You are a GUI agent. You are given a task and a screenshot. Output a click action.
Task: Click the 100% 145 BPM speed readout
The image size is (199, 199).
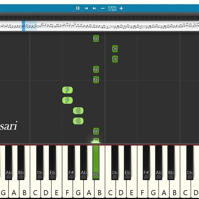click(112, 8)
